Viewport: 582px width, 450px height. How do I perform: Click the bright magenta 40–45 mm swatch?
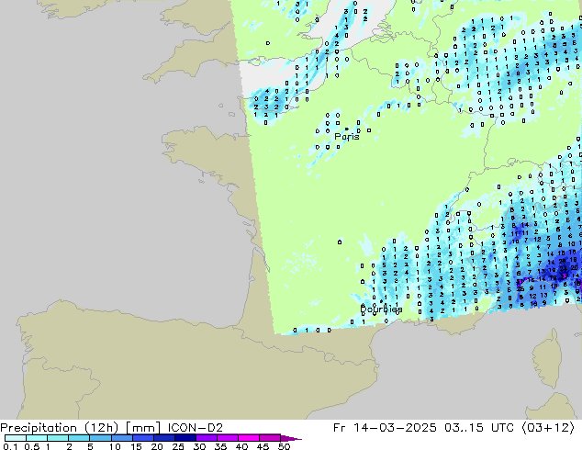(249, 438)
